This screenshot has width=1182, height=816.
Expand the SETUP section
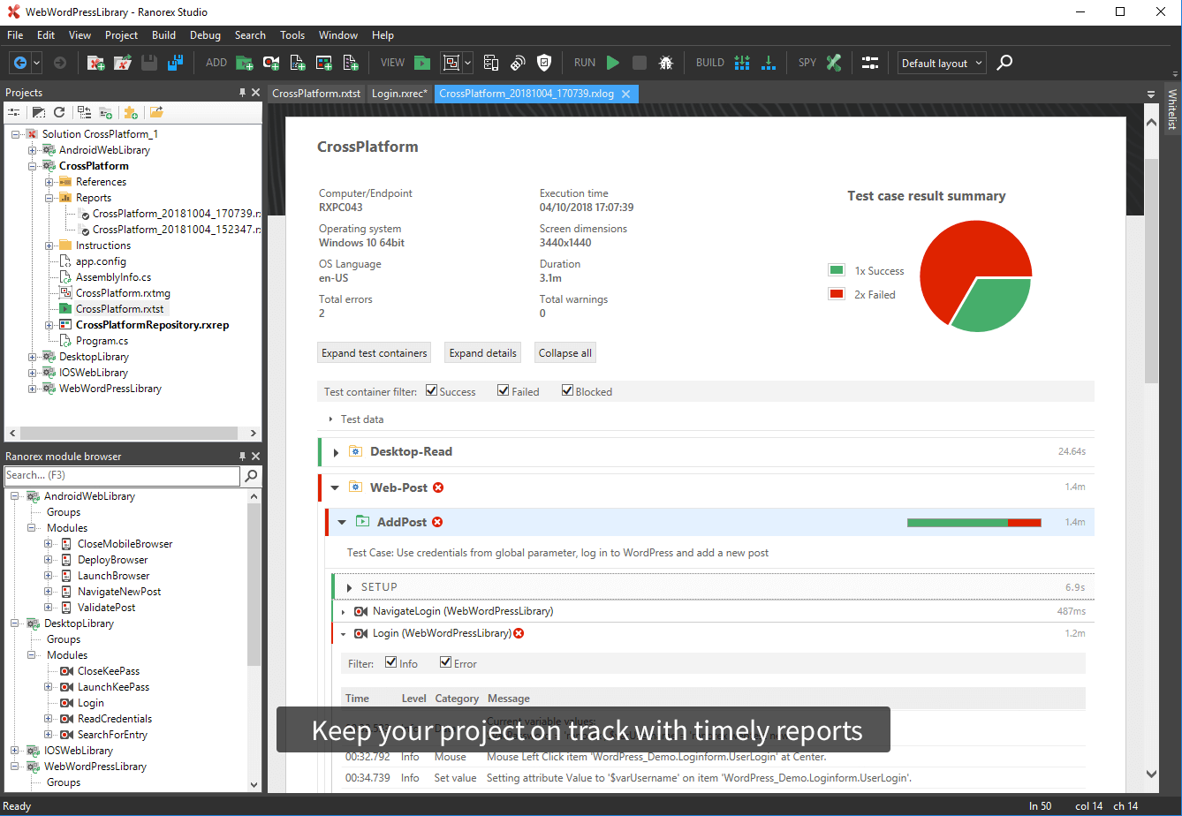350,587
